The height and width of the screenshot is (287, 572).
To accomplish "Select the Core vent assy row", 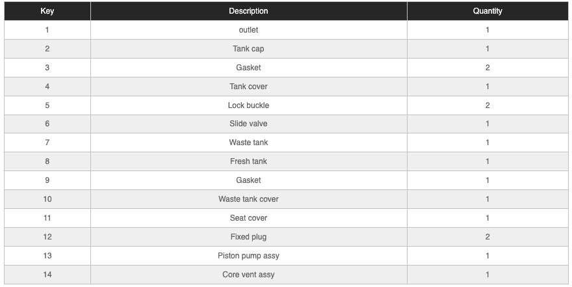I will [248, 275].
